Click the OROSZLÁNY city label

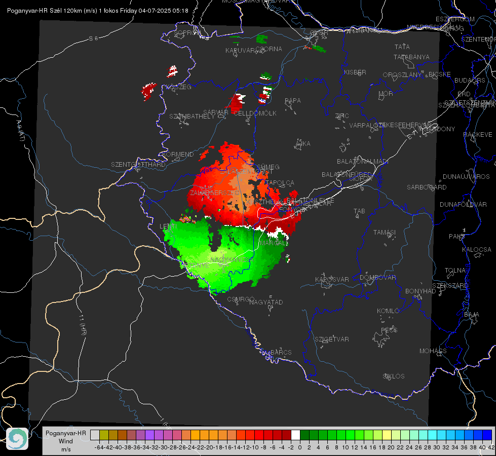[x=402, y=74]
